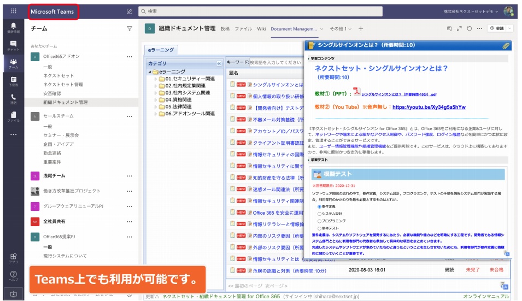Expand the 01.セキュリティー関連 folder
The width and height of the screenshot is (522, 301).
[x=155, y=79]
